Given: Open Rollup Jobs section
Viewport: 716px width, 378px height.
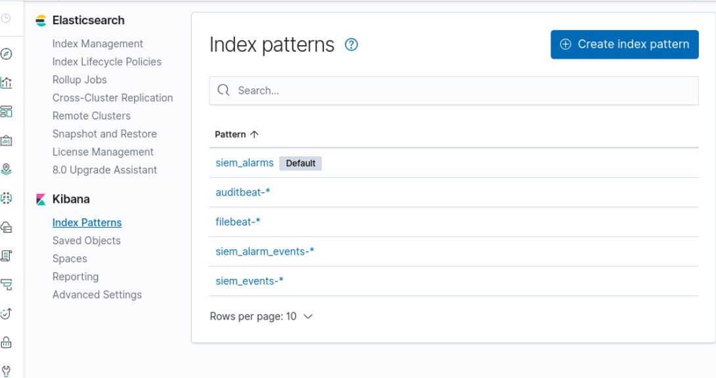Looking at the screenshot, I should 79,80.
